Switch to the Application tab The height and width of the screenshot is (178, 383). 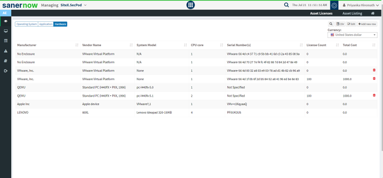[46, 24]
